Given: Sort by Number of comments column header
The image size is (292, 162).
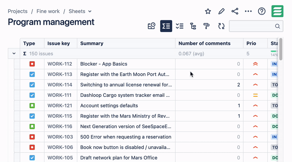Looking at the screenshot, I should click(204, 43).
